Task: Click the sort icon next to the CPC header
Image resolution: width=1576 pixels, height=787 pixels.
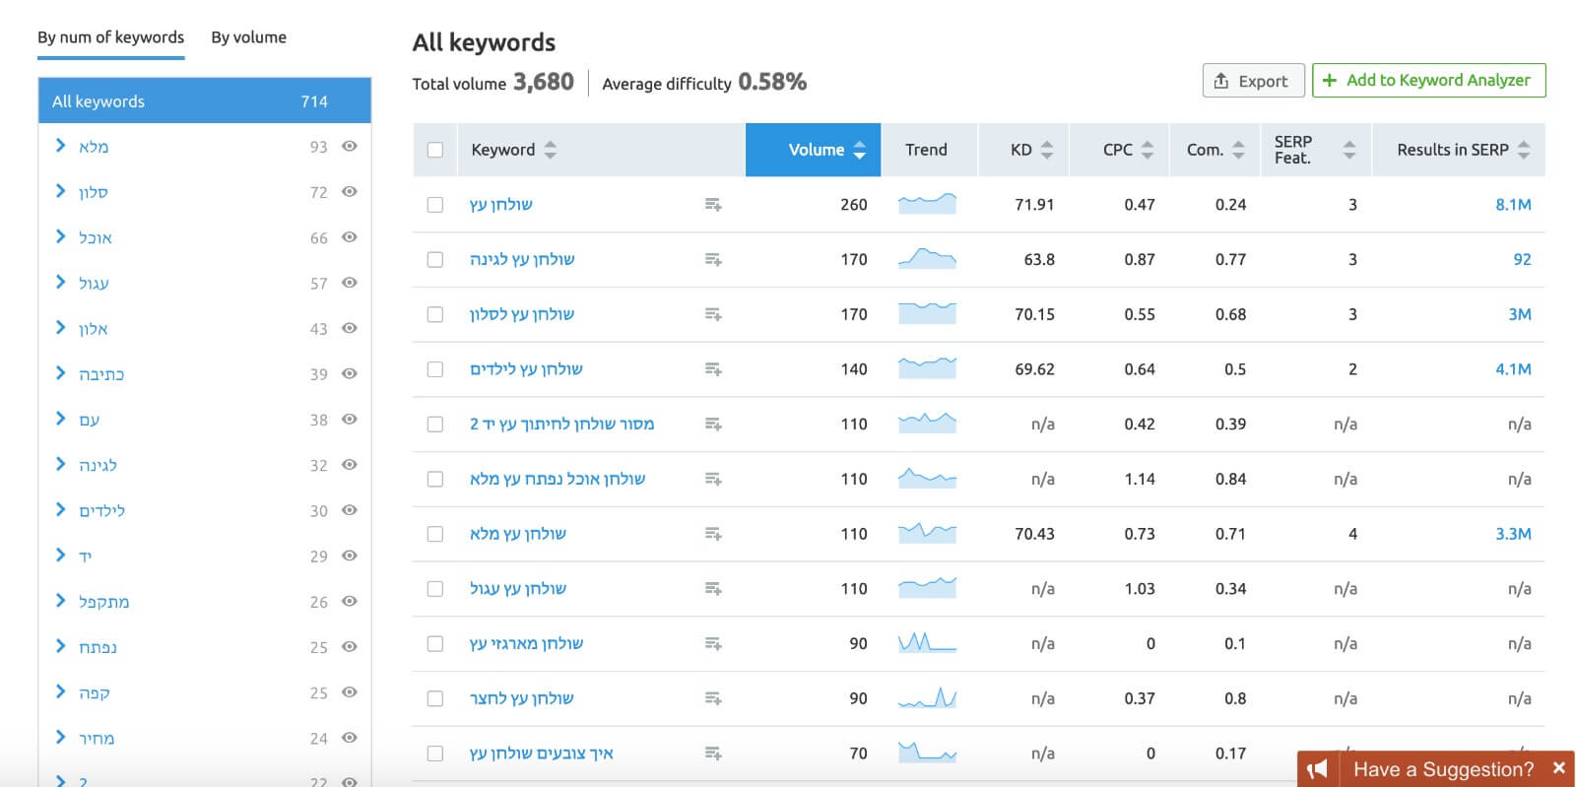Action: pyautogui.click(x=1147, y=150)
